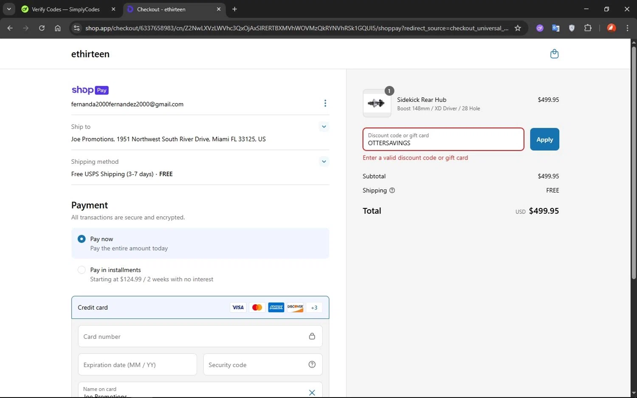Open the shield extension icon
The height and width of the screenshot is (398, 637).
572,28
